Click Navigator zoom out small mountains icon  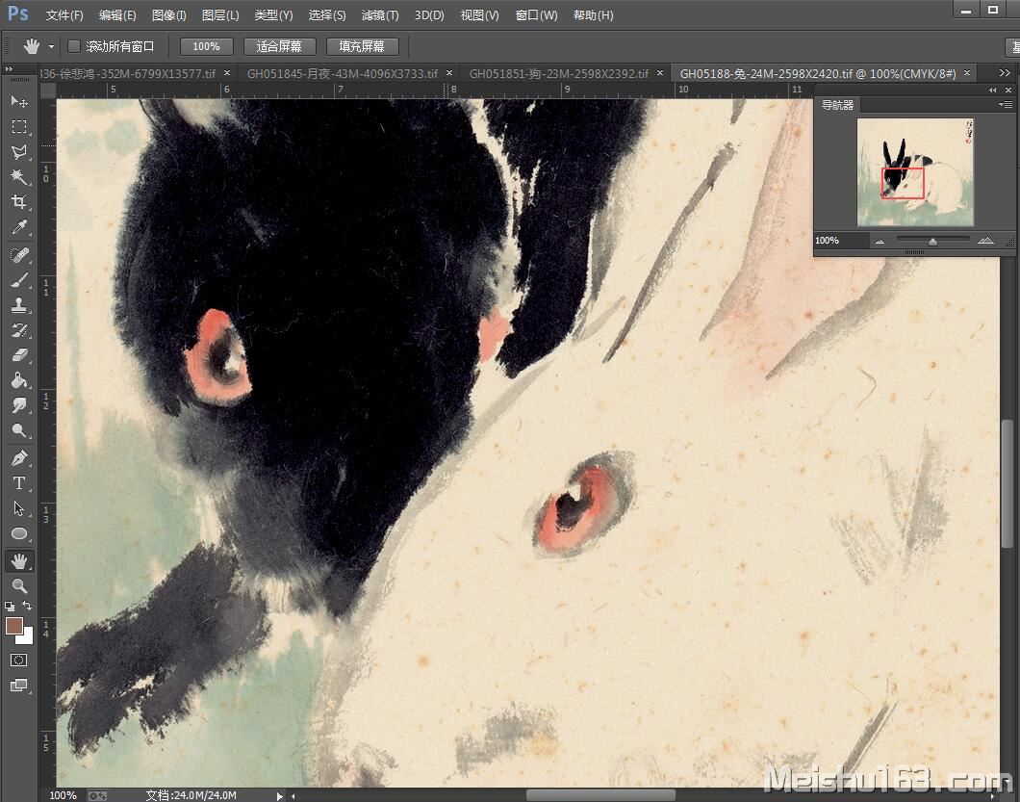[880, 241]
